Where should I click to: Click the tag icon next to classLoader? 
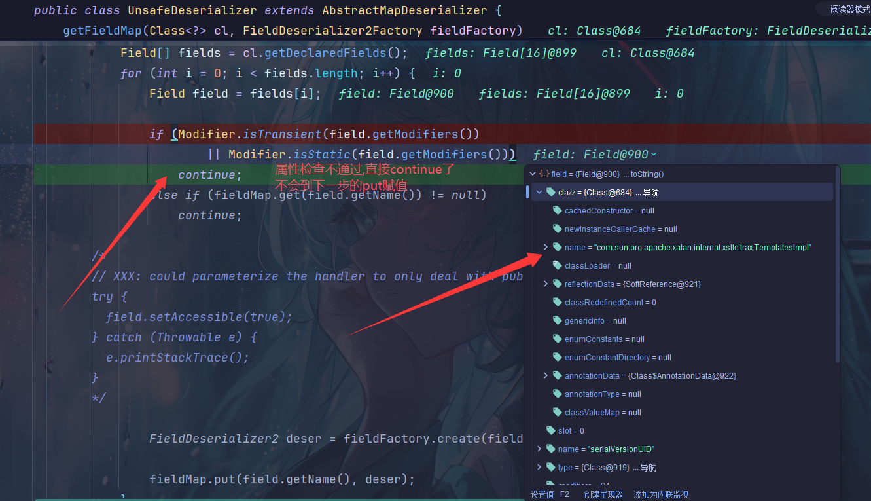click(x=558, y=266)
